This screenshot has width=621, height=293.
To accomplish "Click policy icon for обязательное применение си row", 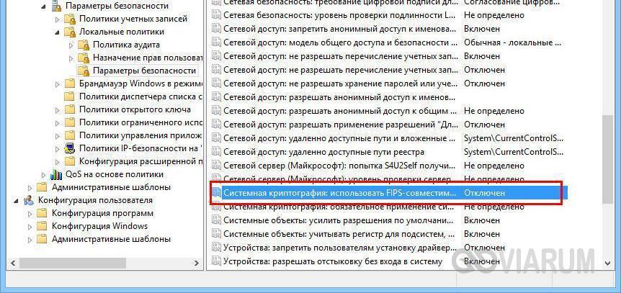I will [x=216, y=207].
